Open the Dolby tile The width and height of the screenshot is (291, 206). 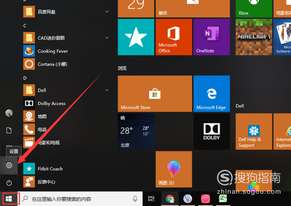pyautogui.click(x=212, y=132)
